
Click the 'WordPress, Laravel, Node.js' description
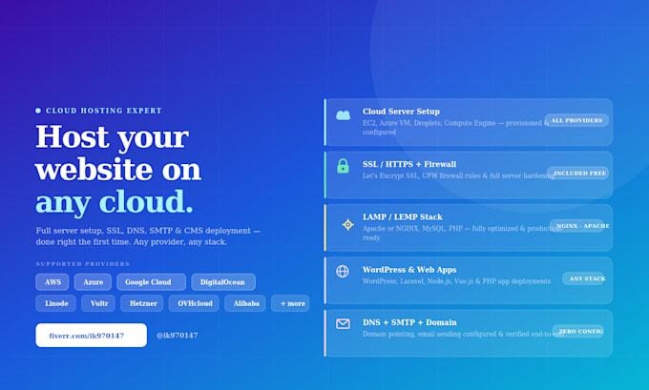point(456,281)
